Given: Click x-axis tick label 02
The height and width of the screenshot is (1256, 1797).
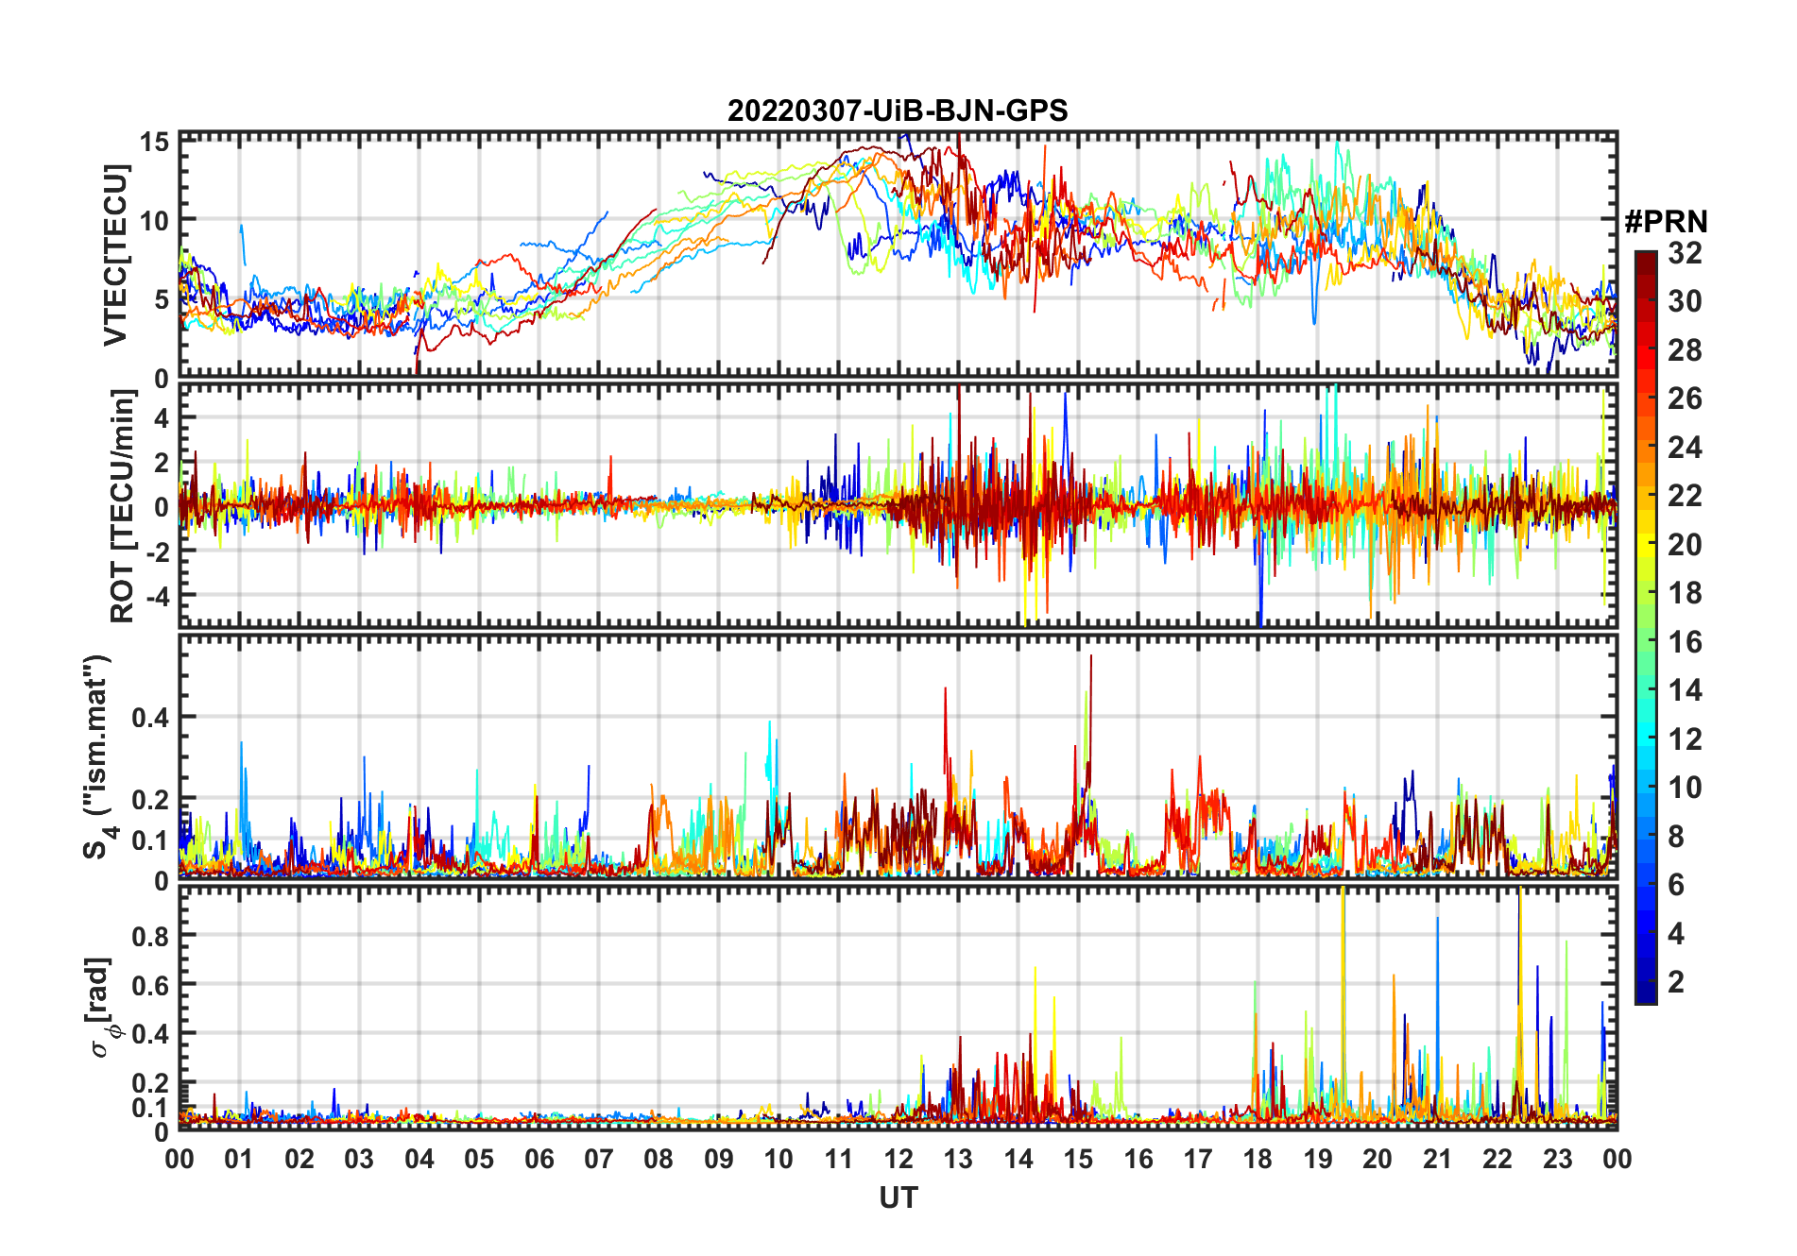Looking at the screenshot, I should point(299,1160).
